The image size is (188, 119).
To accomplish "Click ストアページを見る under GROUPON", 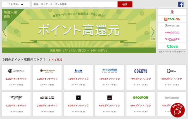I will [141, 112].
